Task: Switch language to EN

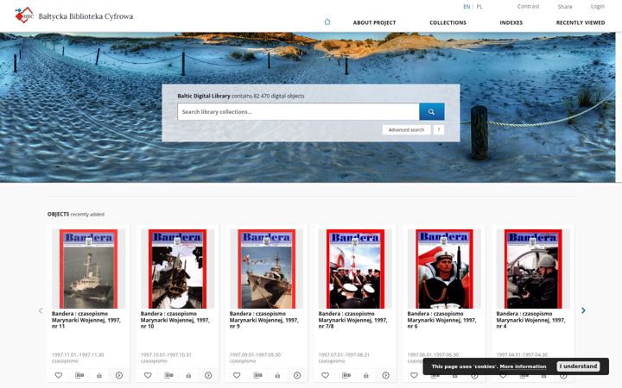Action: click(x=466, y=7)
